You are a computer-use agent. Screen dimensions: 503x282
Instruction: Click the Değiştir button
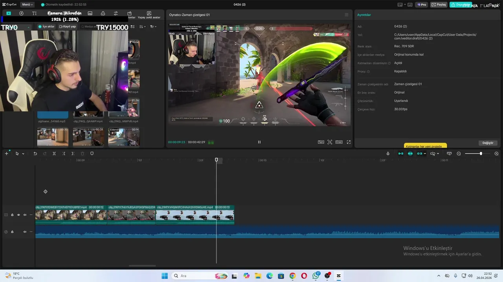488,143
